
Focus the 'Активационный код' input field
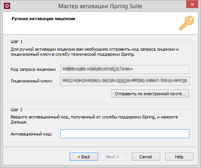(x=125, y=134)
